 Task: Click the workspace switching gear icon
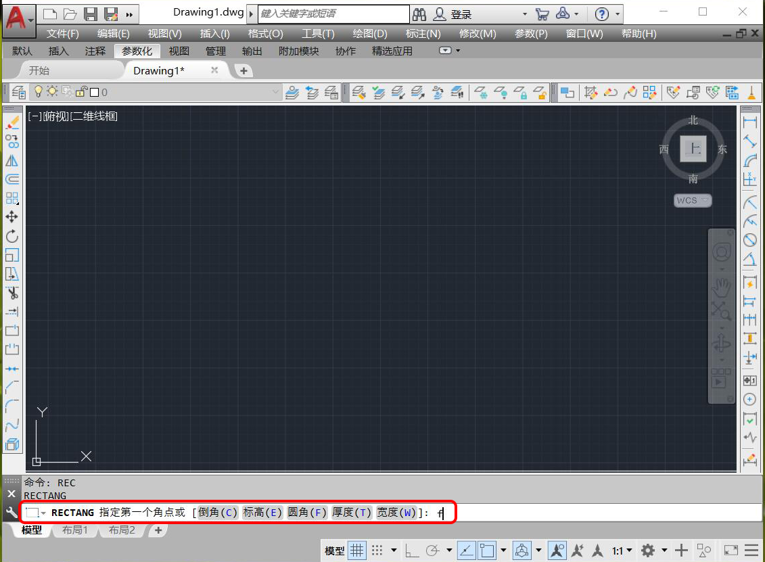pyautogui.click(x=647, y=551)
